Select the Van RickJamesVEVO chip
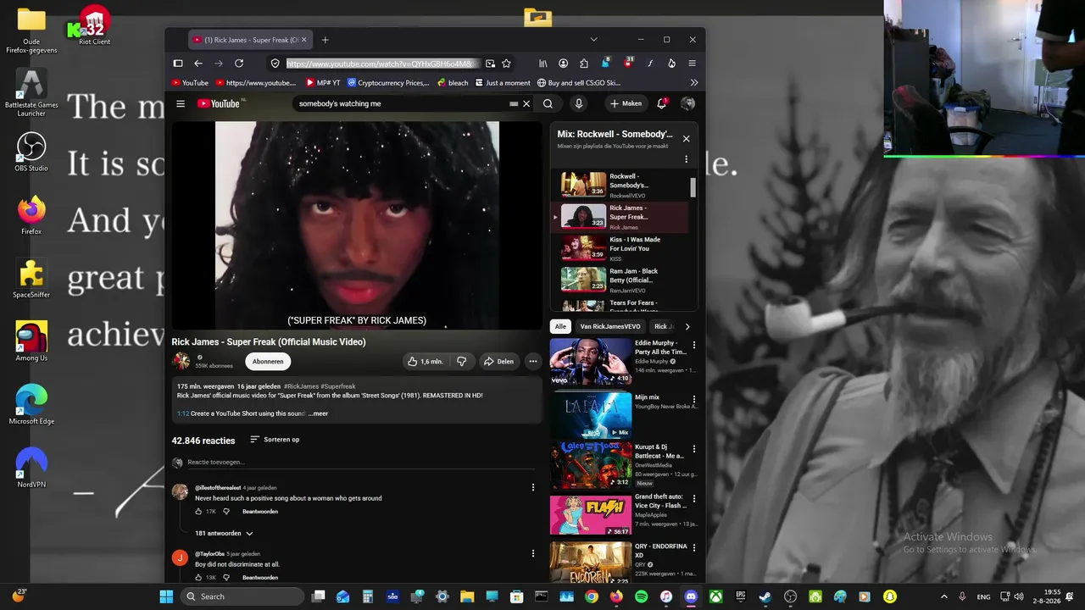The width and height of the screenshot is (1085, 610). tap(610, 326)
